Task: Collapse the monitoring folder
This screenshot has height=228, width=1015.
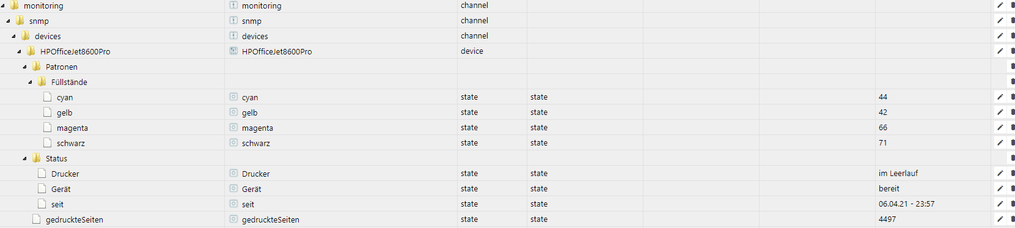Action: (3, 6)
